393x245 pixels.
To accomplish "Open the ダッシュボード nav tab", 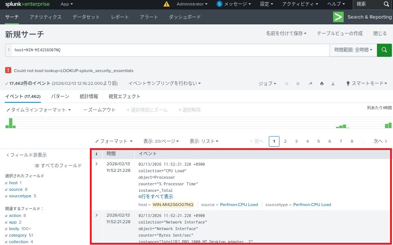I will click(185, 17).
